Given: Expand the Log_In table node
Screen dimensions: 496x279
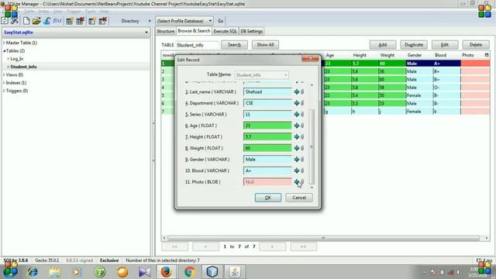Looking at the screenshot, I should [9, 59].
